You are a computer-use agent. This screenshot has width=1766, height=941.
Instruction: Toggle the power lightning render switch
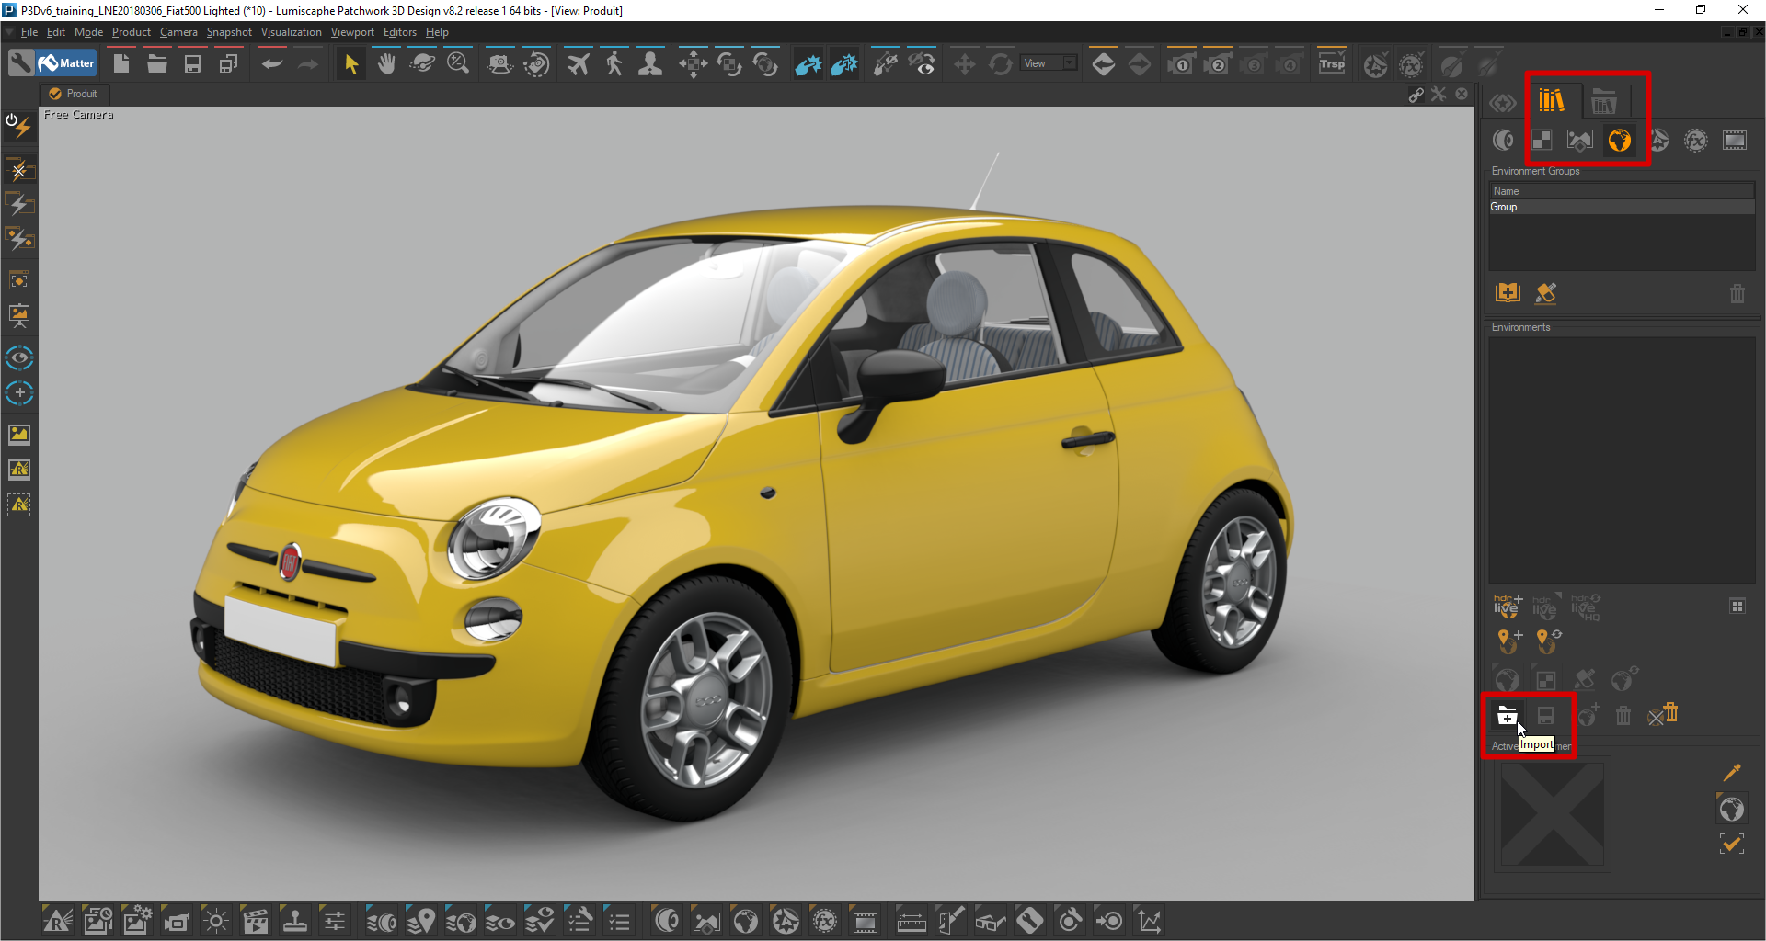[18, 126]
